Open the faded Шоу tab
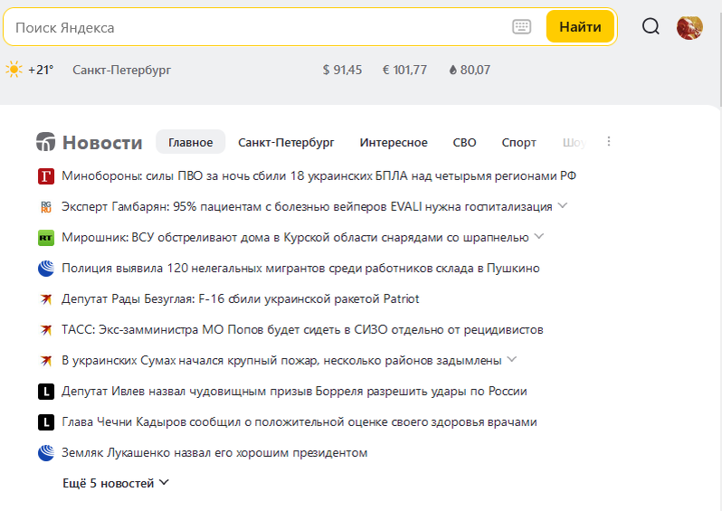This screenshot has height=511, width=722. pos(574,142)
